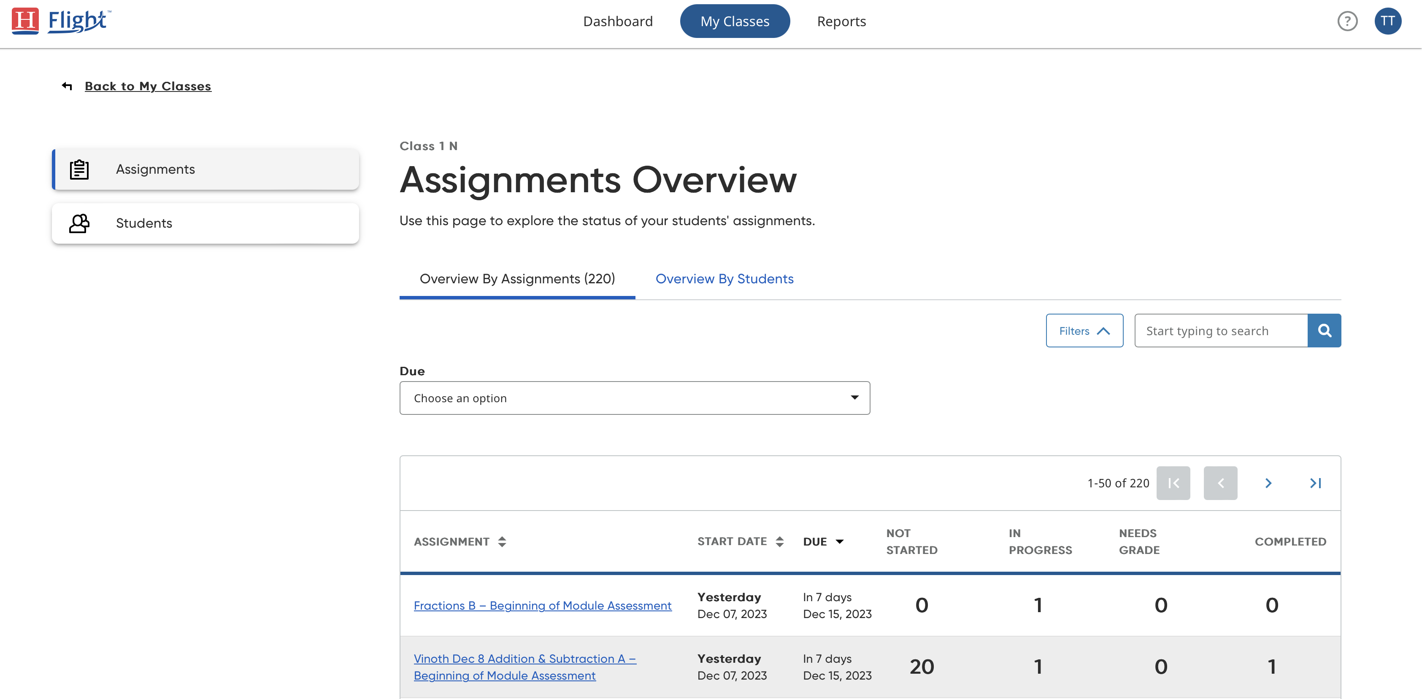Go to next page of assignments
Viewport: 1422px width, 699px height.
click(1268, 483)
